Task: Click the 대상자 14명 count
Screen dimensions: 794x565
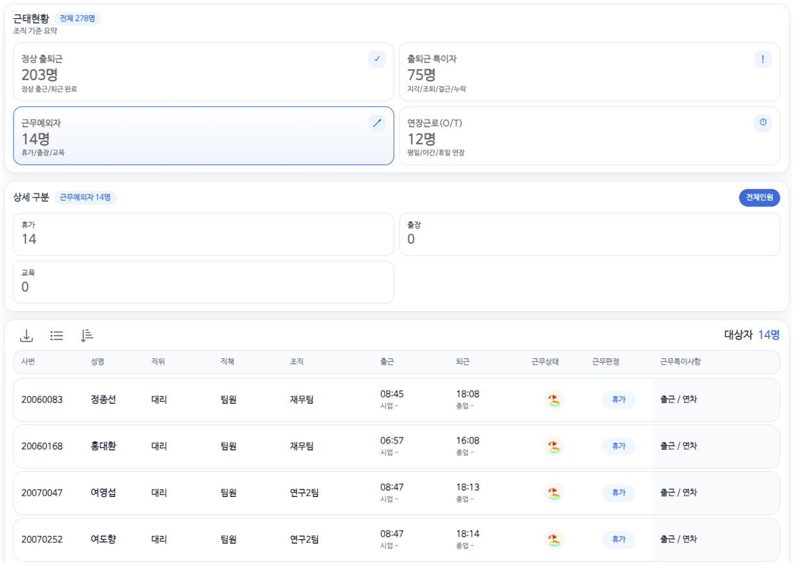Action: (x=752, y=335)
